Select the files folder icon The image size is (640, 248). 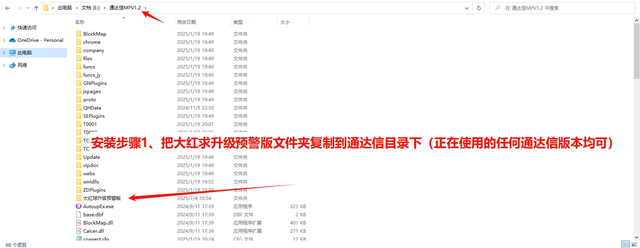coord(79,58)
